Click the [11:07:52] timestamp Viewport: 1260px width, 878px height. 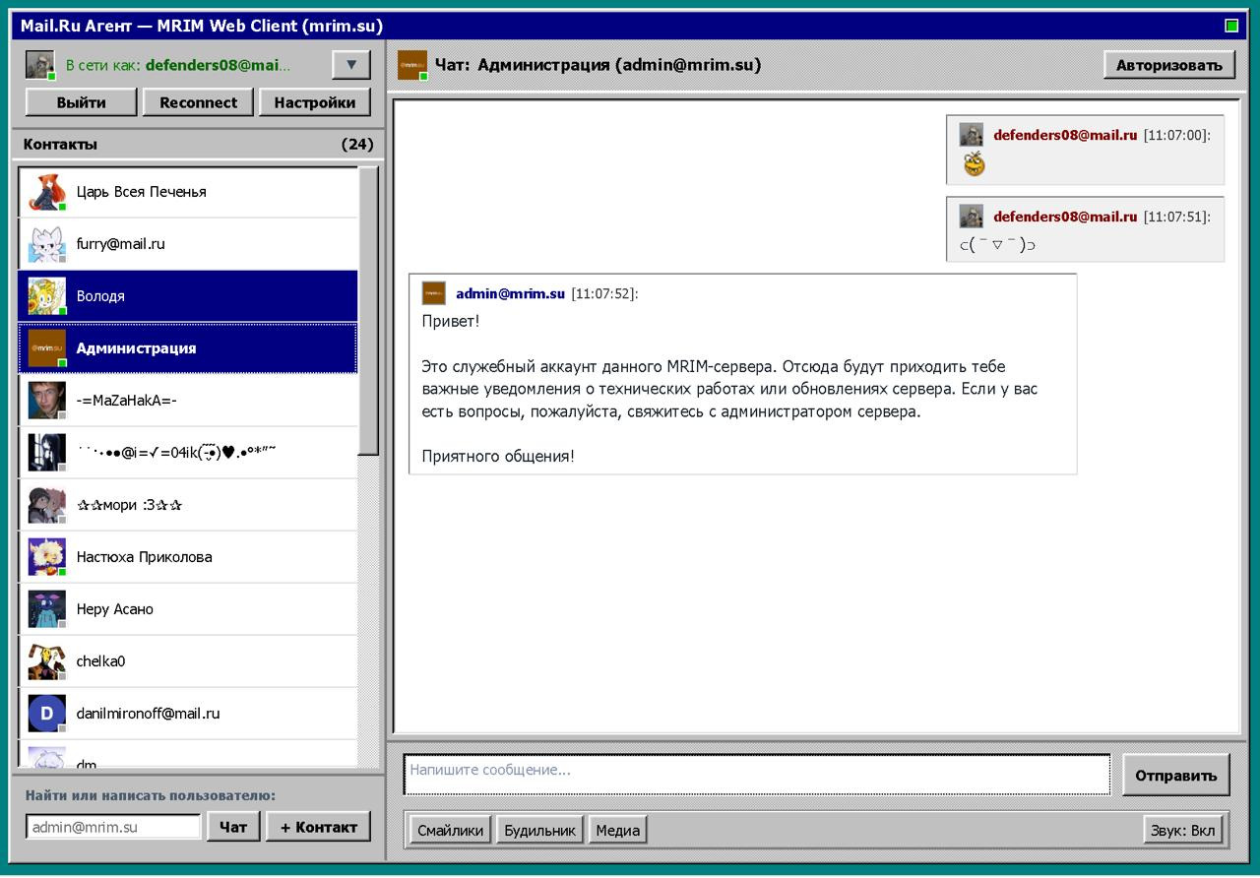(604, 293)
